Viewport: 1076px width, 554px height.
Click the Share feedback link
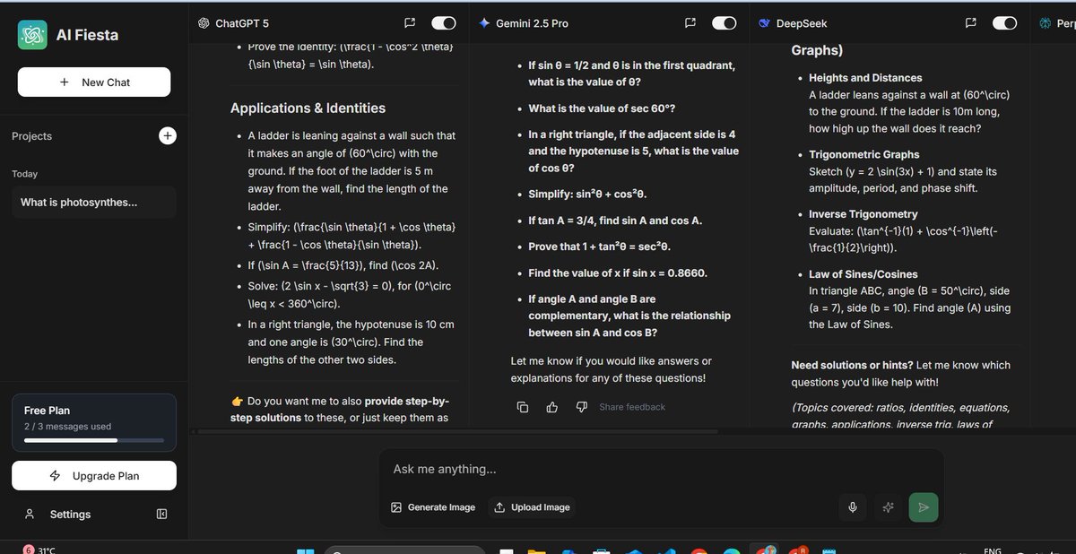click(x=632, y=407)
